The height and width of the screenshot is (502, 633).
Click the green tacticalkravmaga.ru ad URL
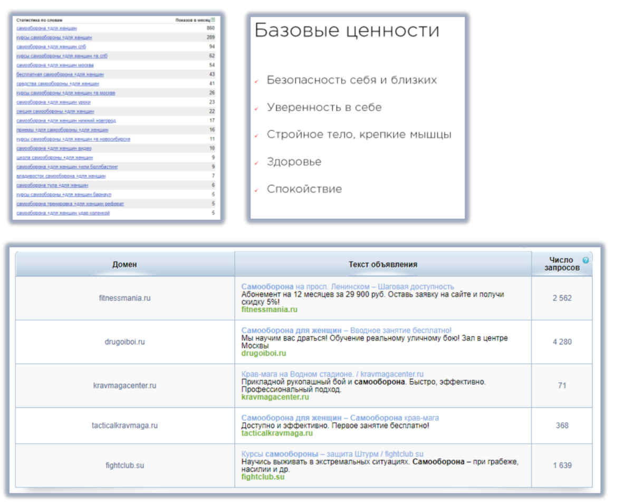pyautogui.click(x=277, y=433)
